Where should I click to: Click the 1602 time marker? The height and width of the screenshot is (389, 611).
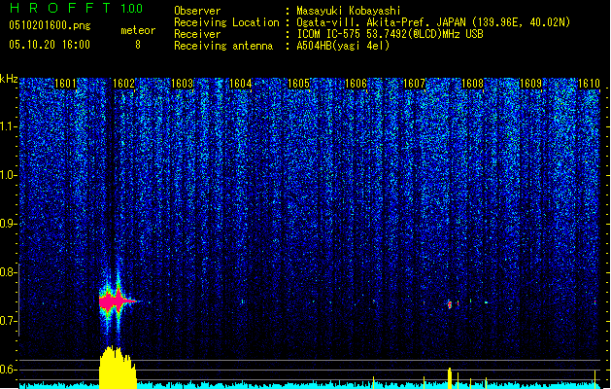(x=124, y=85)
